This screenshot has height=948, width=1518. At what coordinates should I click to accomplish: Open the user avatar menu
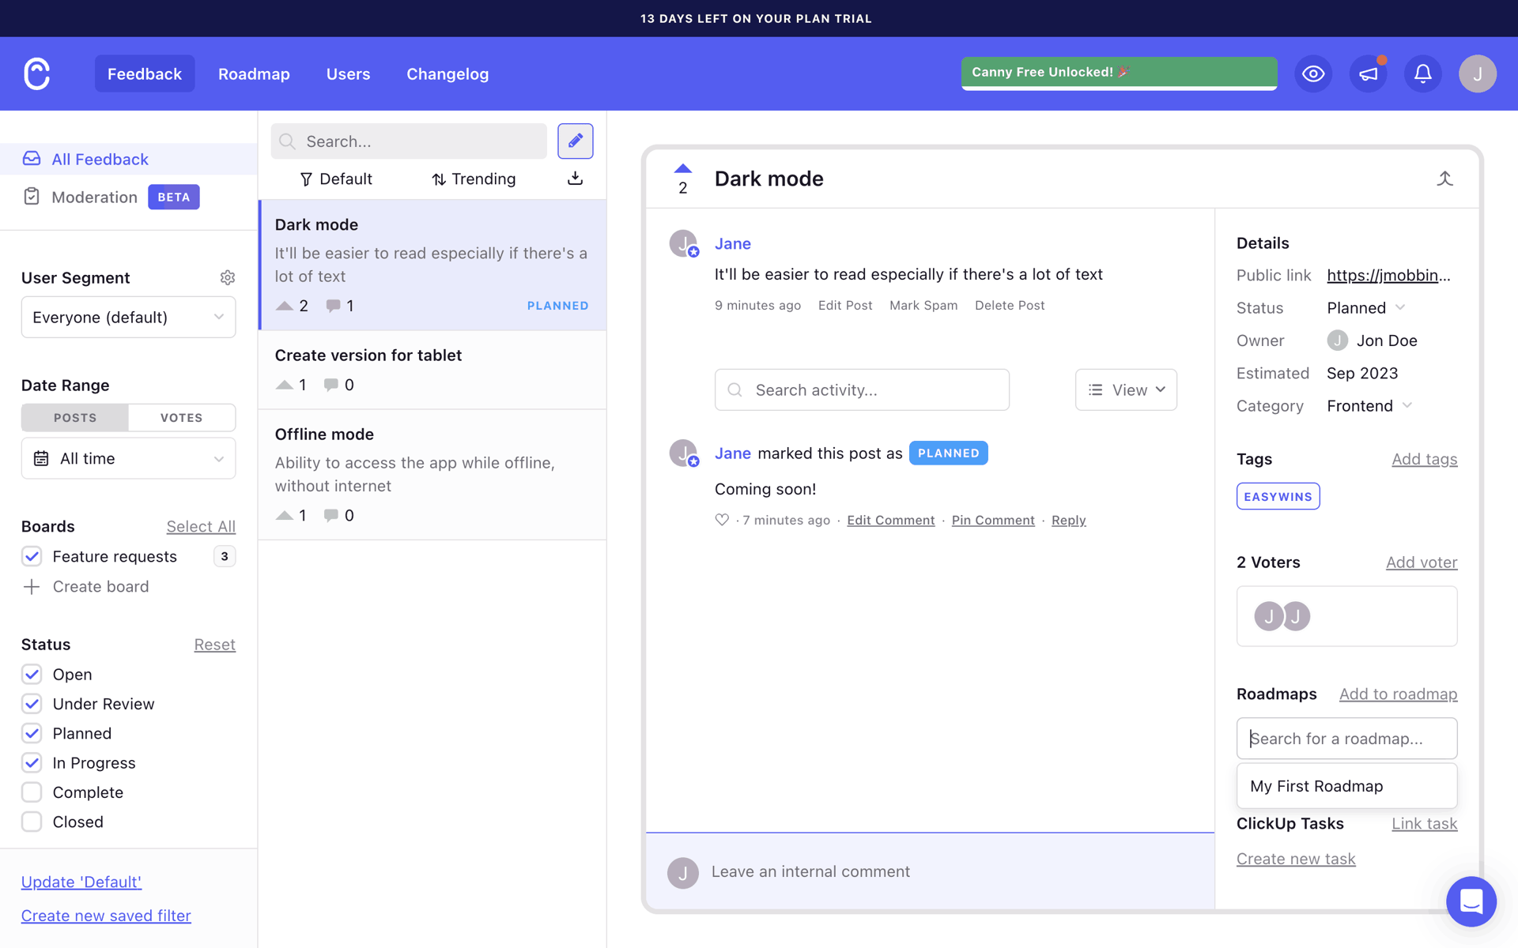tap(1477, 73)
